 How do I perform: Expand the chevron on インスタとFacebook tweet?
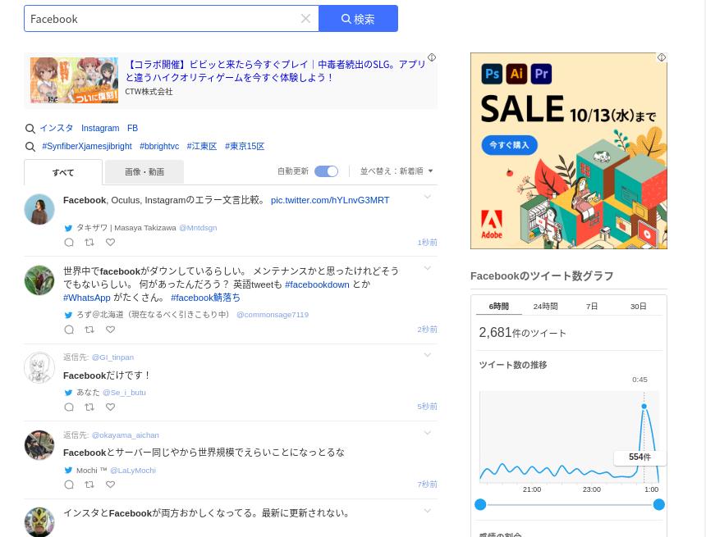coord(427,511)
